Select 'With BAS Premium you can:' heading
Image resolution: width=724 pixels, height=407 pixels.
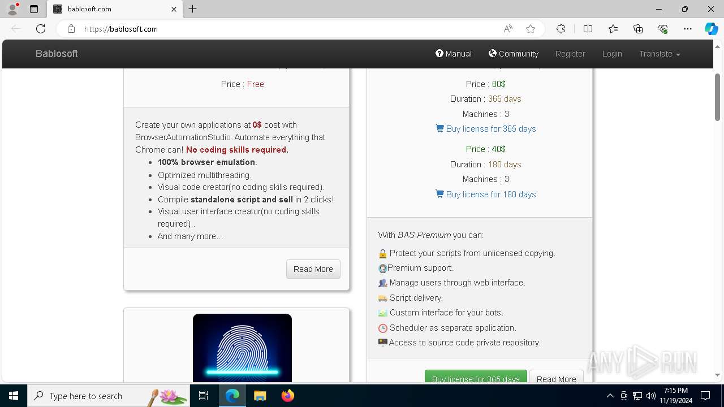click(x=431, y=235)
